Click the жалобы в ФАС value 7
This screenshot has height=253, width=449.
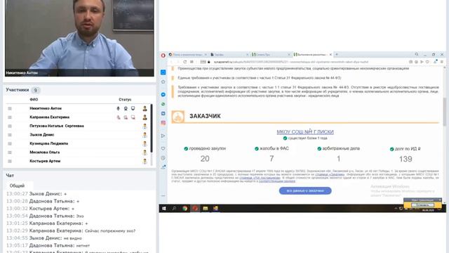pyautogui.click(x=272, y=159)
